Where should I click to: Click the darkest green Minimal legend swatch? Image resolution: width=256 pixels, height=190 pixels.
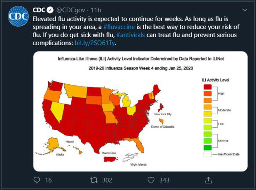(x=207, y=148)
